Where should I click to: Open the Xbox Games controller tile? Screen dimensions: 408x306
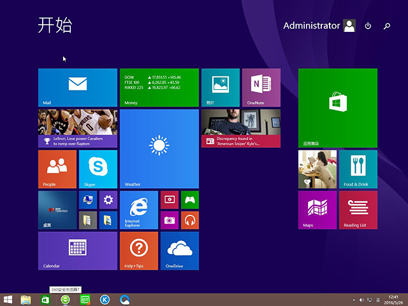(x=190, y=200)
